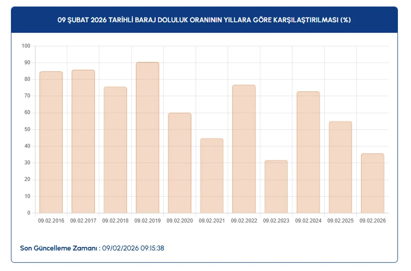Select the bar for 09.02.2017
This screenshot has height=271, width=411.
pos(83,141)
